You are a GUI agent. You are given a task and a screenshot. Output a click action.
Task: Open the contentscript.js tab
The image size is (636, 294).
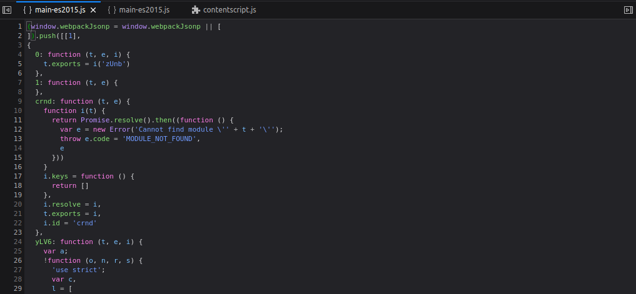coord(230,10)
